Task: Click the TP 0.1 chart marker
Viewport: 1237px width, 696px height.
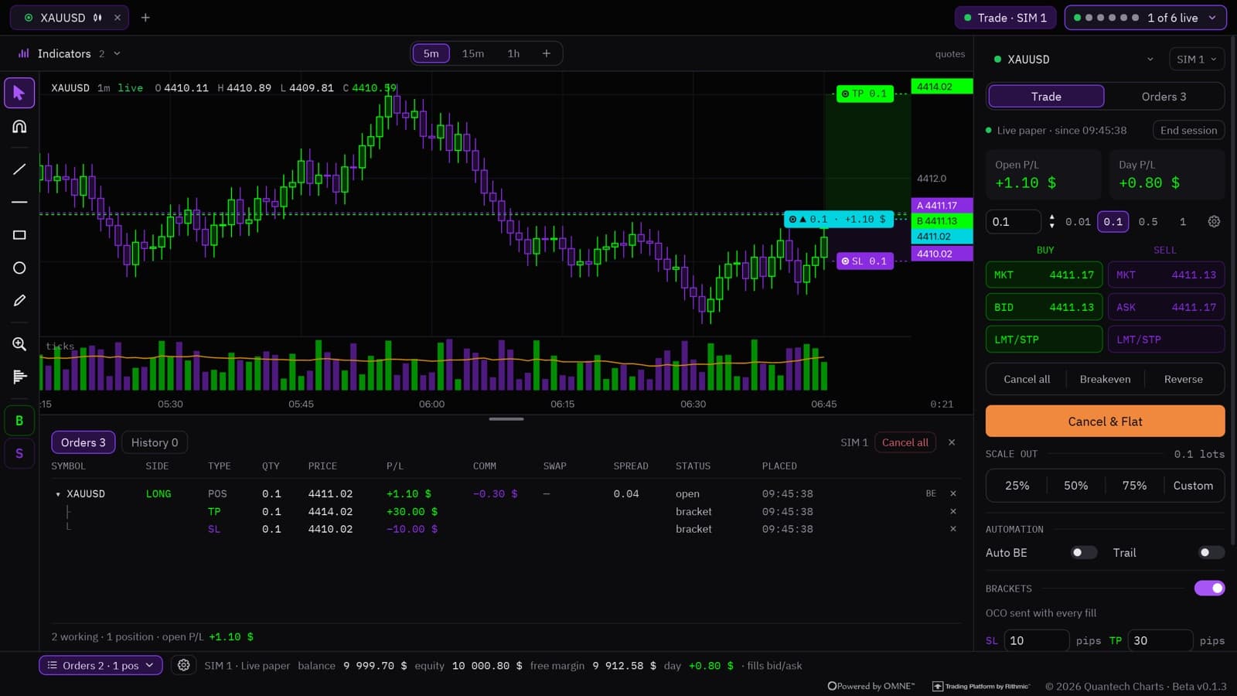Action: (x=864, y=94)
